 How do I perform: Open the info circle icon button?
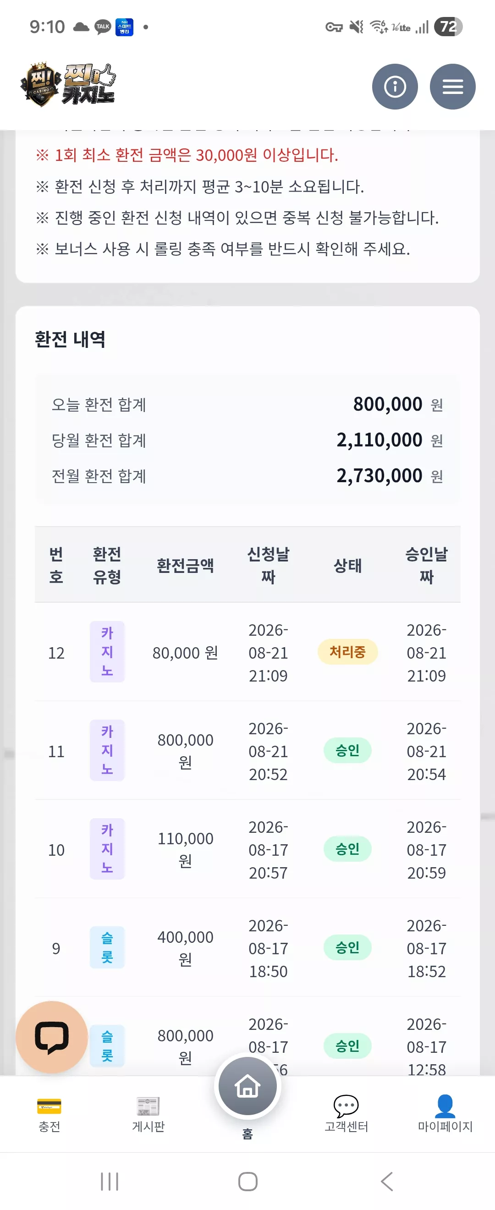point(395,87)
